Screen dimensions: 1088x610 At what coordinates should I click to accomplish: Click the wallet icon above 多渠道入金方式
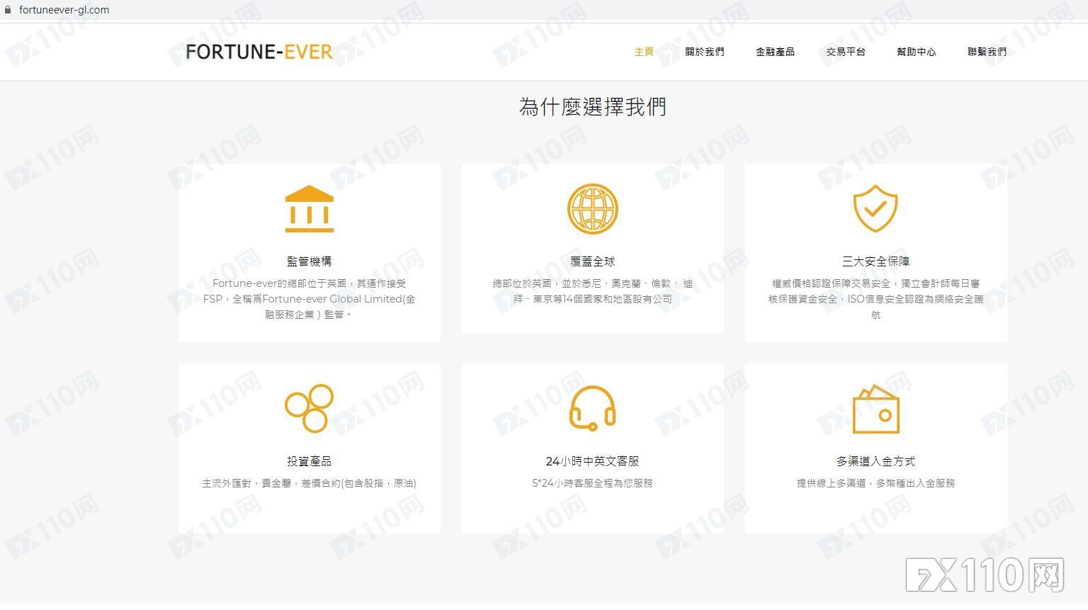[876, 409]
